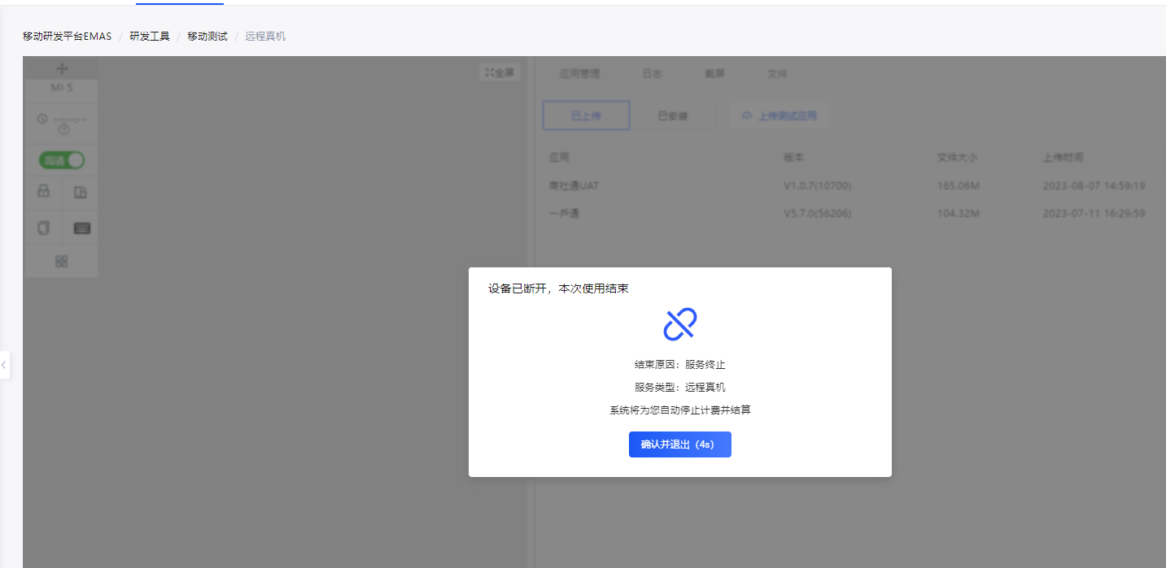Open the 截屏 tab
Screen dimensions: 1166x568
tap(715, 73)
